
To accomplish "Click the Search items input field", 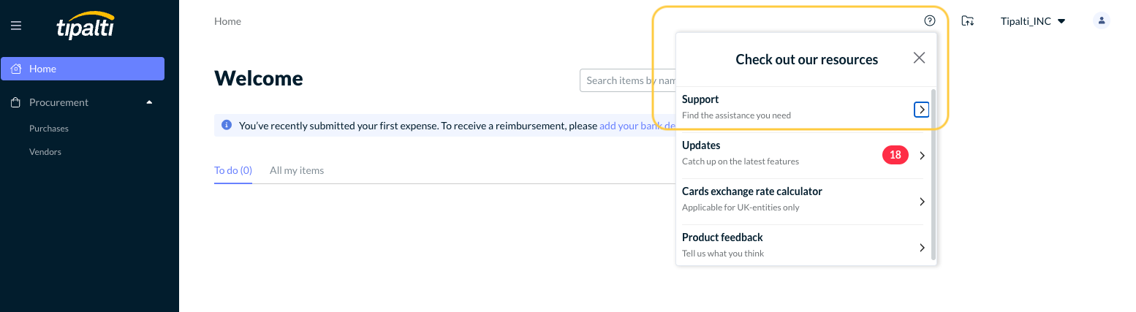I will point(627,80).
